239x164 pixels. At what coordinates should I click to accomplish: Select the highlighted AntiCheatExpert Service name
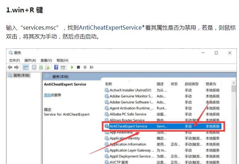[x=129, y=126]
